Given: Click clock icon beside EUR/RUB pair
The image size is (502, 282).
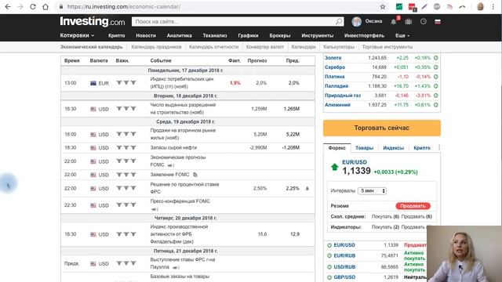Looking at the screenshot, I should (329, 256).
